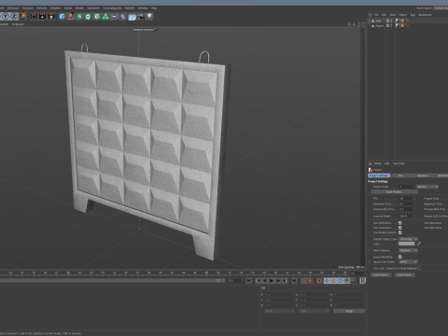448x336 pixels.
Task: Toggle visibility dots of second object
Action: click(x=391, y=25)
